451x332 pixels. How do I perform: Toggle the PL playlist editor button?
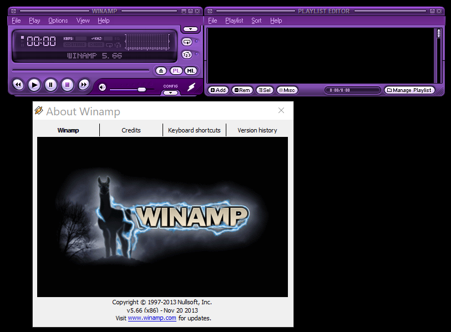[176, 71]
